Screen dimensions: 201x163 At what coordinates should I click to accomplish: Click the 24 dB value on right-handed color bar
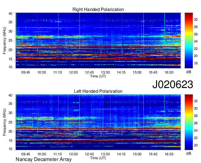coord(196,41)
